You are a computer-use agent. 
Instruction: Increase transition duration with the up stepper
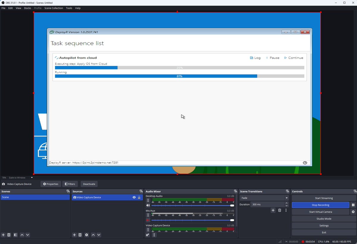click(x=286, y=203)
